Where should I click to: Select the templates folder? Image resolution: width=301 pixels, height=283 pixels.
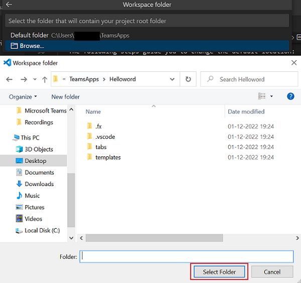point(104,157)
